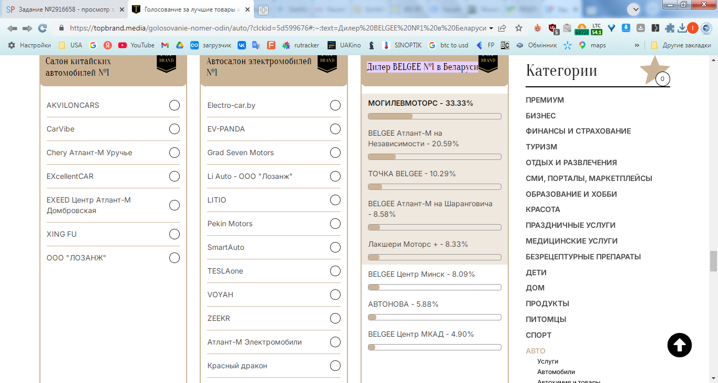
Task: Open the ФИНАНСЫ И СТРАХОВАНИЕ category
Action: click(578, 131)
